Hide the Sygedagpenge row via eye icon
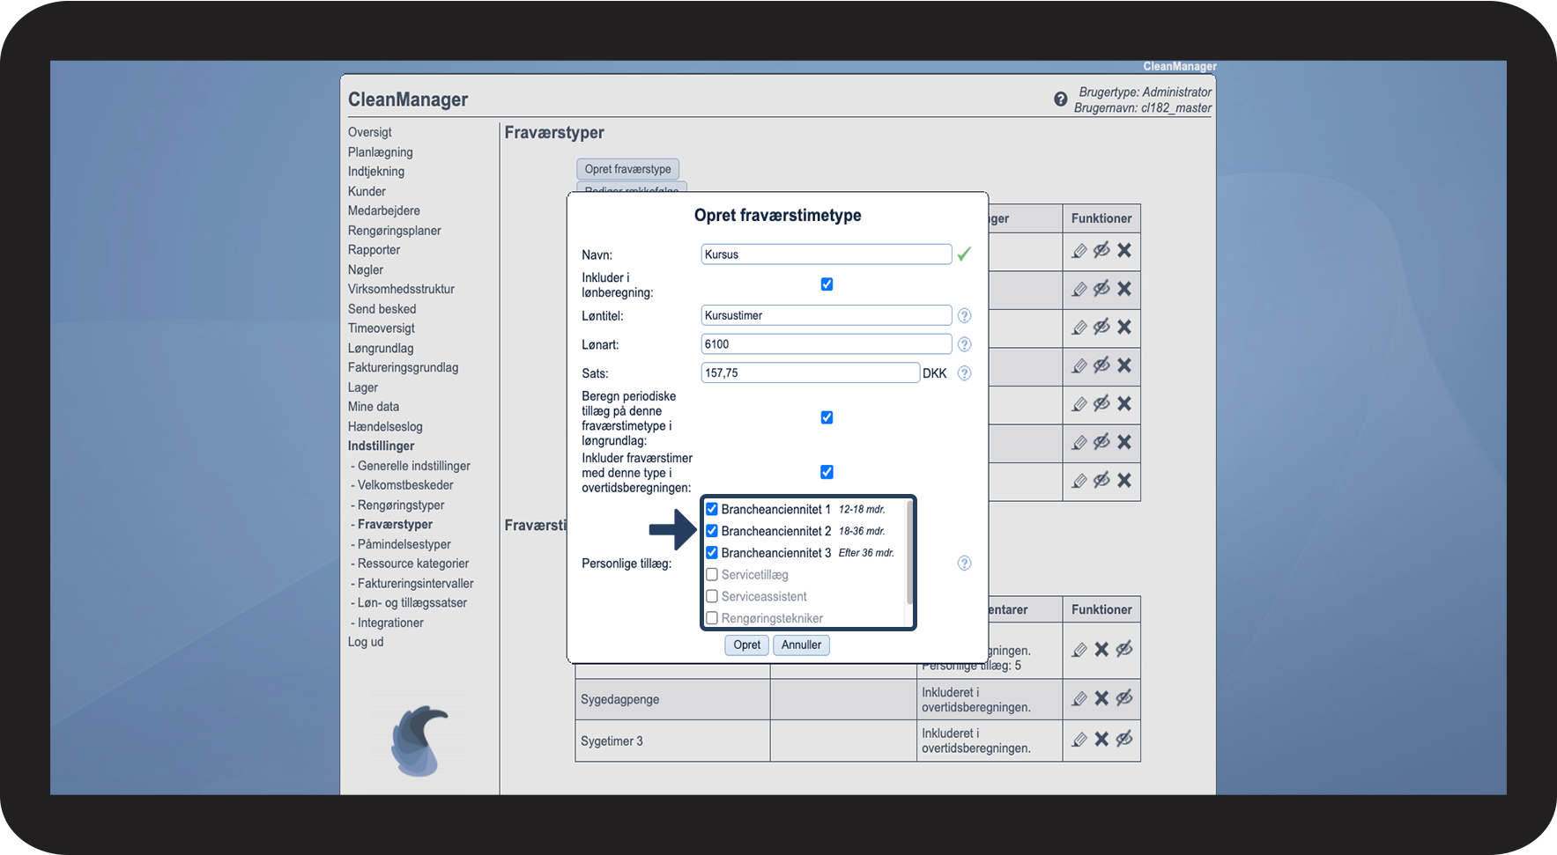Screen dimensions: 1557x855 point(1124,699)
